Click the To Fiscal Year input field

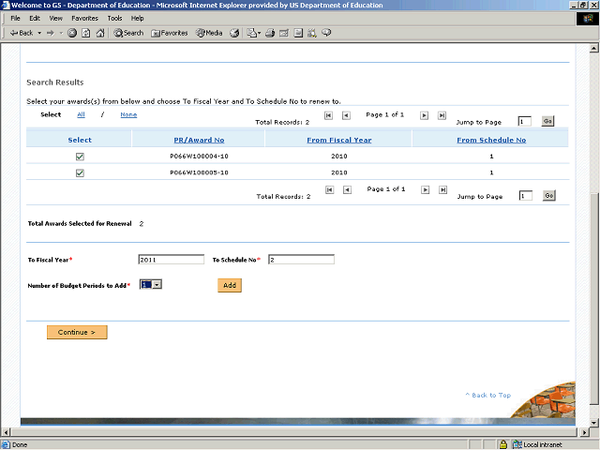(x=171, y=260)
